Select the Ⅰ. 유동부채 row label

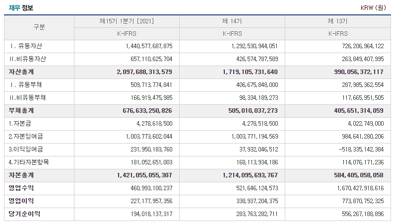point(26,84)
